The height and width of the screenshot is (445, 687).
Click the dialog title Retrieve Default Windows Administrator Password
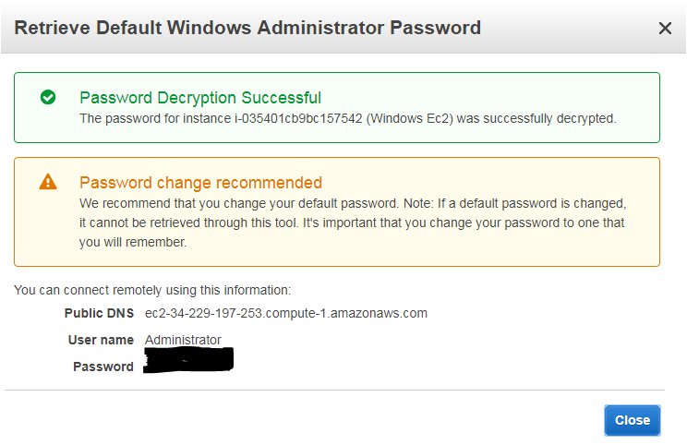pyautogui.click(x=247, y=28)
